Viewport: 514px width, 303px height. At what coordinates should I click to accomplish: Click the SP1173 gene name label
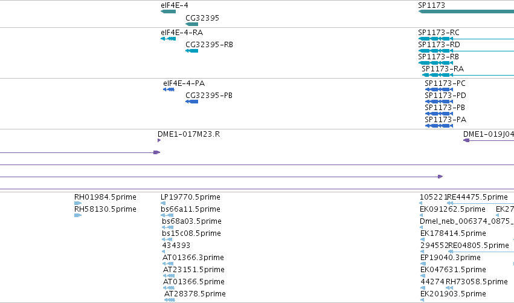[432, 5]
